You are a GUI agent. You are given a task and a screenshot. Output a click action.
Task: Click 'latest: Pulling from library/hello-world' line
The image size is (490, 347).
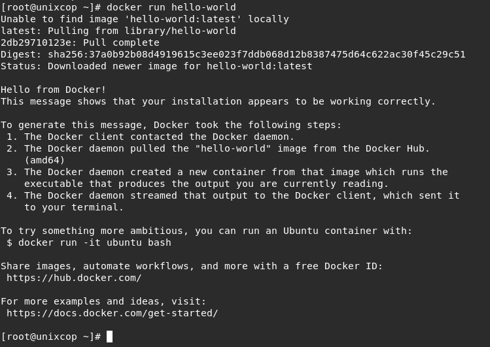[x=118, y=31]
